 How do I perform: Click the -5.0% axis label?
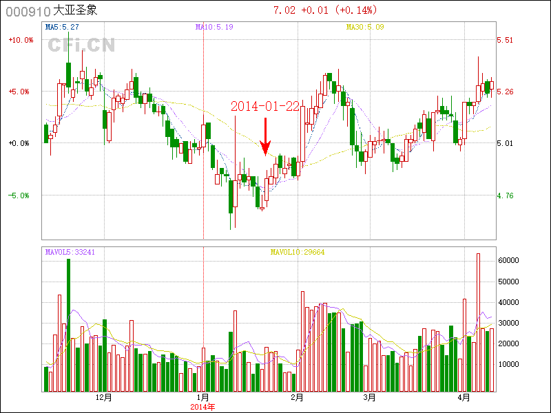[18, 195]
